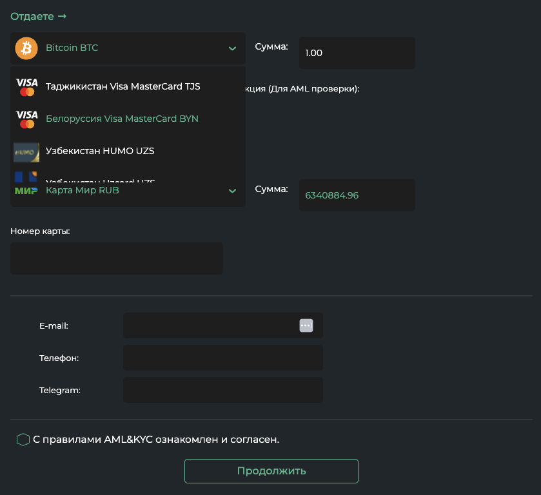The height and width of the screenshot is (495, 541).
Task: Select Белоруссия Visa MasterCard BYN option
Action: [128, 119]
